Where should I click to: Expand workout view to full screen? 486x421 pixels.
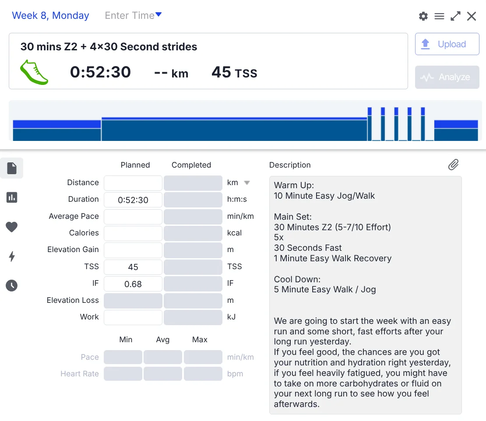coord(455,16)
